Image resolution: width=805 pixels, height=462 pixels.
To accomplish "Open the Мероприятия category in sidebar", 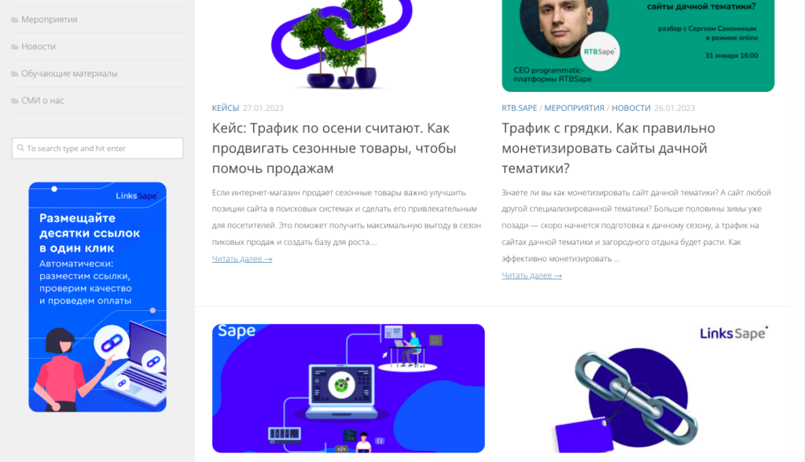I will tap(50, 20).
